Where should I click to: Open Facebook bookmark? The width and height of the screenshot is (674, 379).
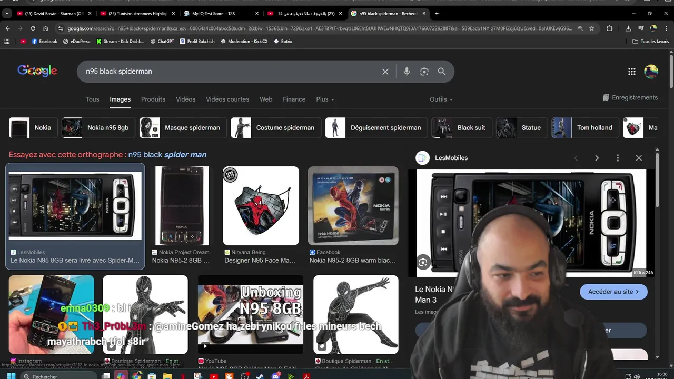coord(44,41)
